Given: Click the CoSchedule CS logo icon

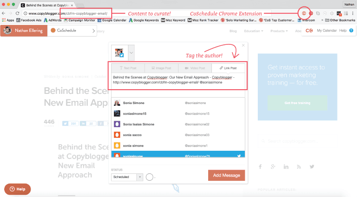Looking at the screenshot, I should pyautogui.click(x=309, y=31).
